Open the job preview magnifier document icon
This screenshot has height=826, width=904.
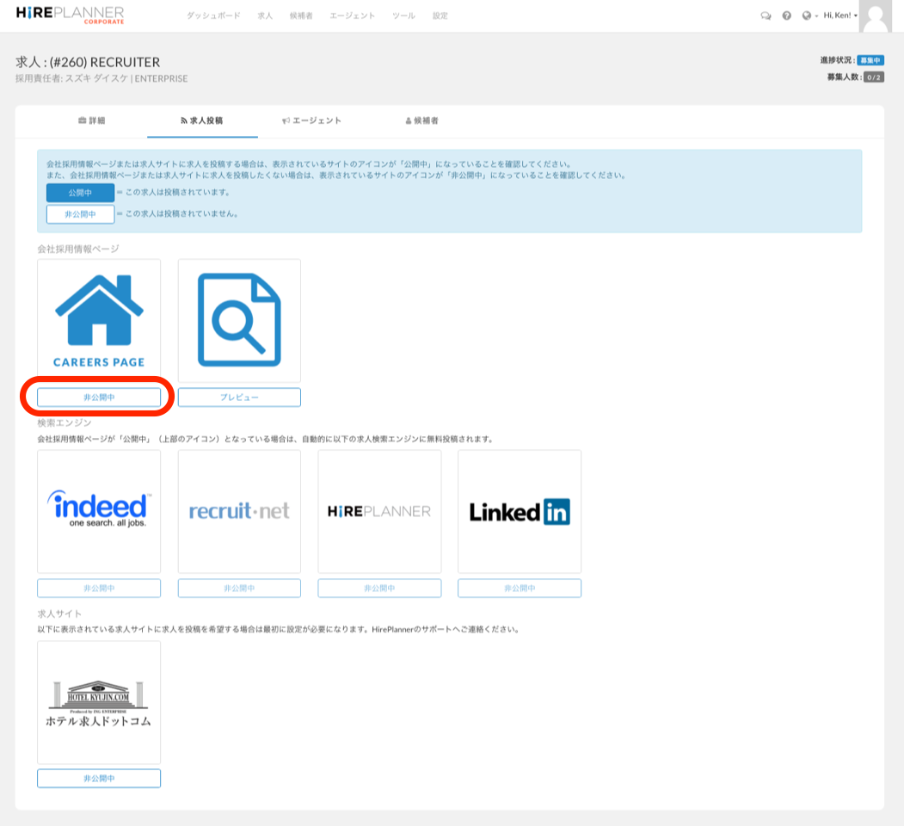tap(238, 319)
